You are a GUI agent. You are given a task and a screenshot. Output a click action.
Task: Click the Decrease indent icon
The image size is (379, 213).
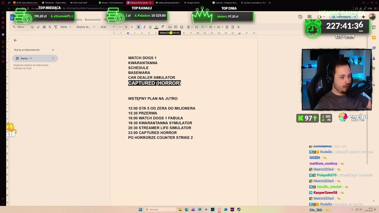click(227, 27)
